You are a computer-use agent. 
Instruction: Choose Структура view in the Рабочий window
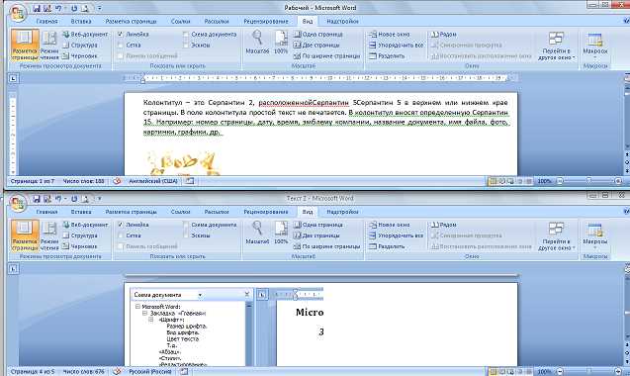[80, 46]
